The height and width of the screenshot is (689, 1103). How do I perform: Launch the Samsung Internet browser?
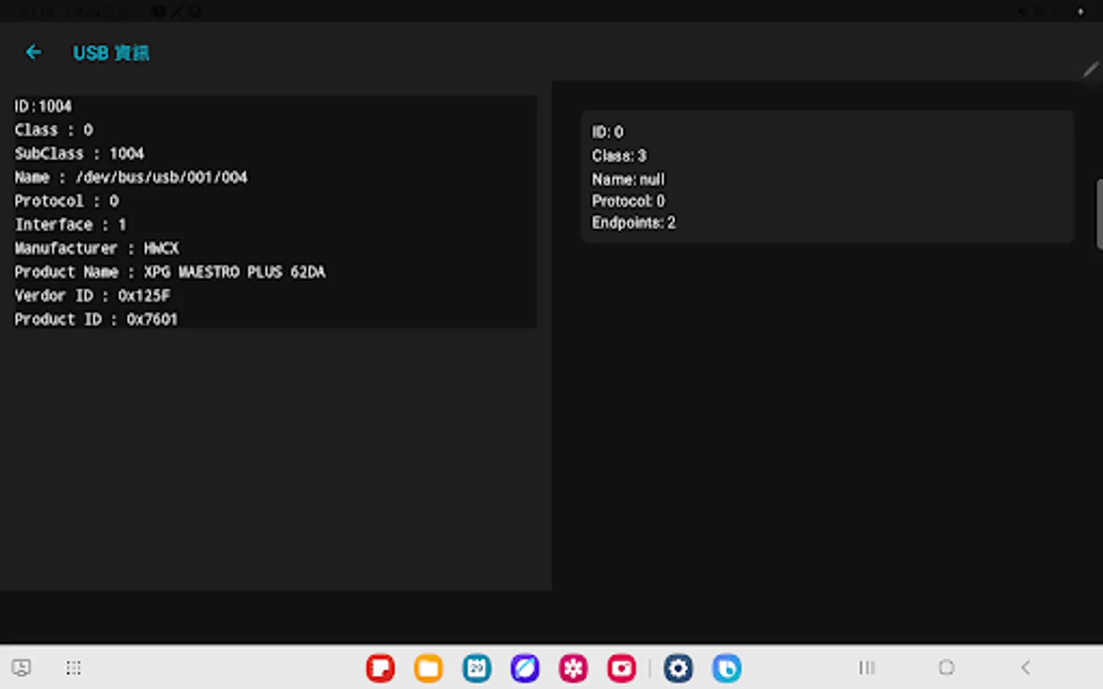(x=525, y=668)
